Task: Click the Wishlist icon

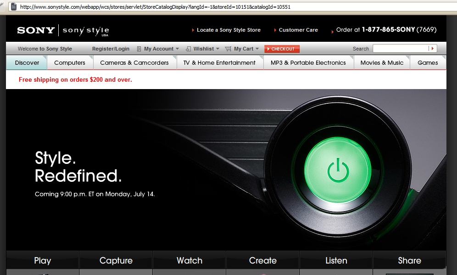Action: coord(189,49)
